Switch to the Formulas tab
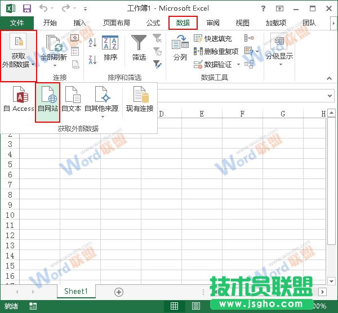Screen dimensions: 338x313 (x=153, y=23)
